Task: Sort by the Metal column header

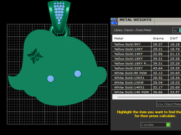Action: (x=132, y=38)
